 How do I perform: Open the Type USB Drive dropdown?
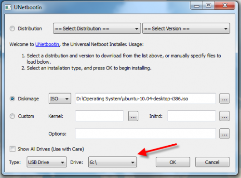(47, 162)
